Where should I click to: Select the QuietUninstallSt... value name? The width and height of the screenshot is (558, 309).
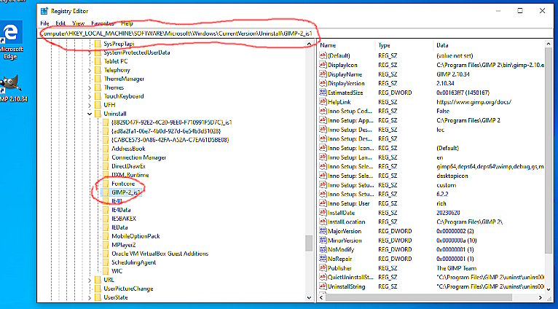[350, 277]
